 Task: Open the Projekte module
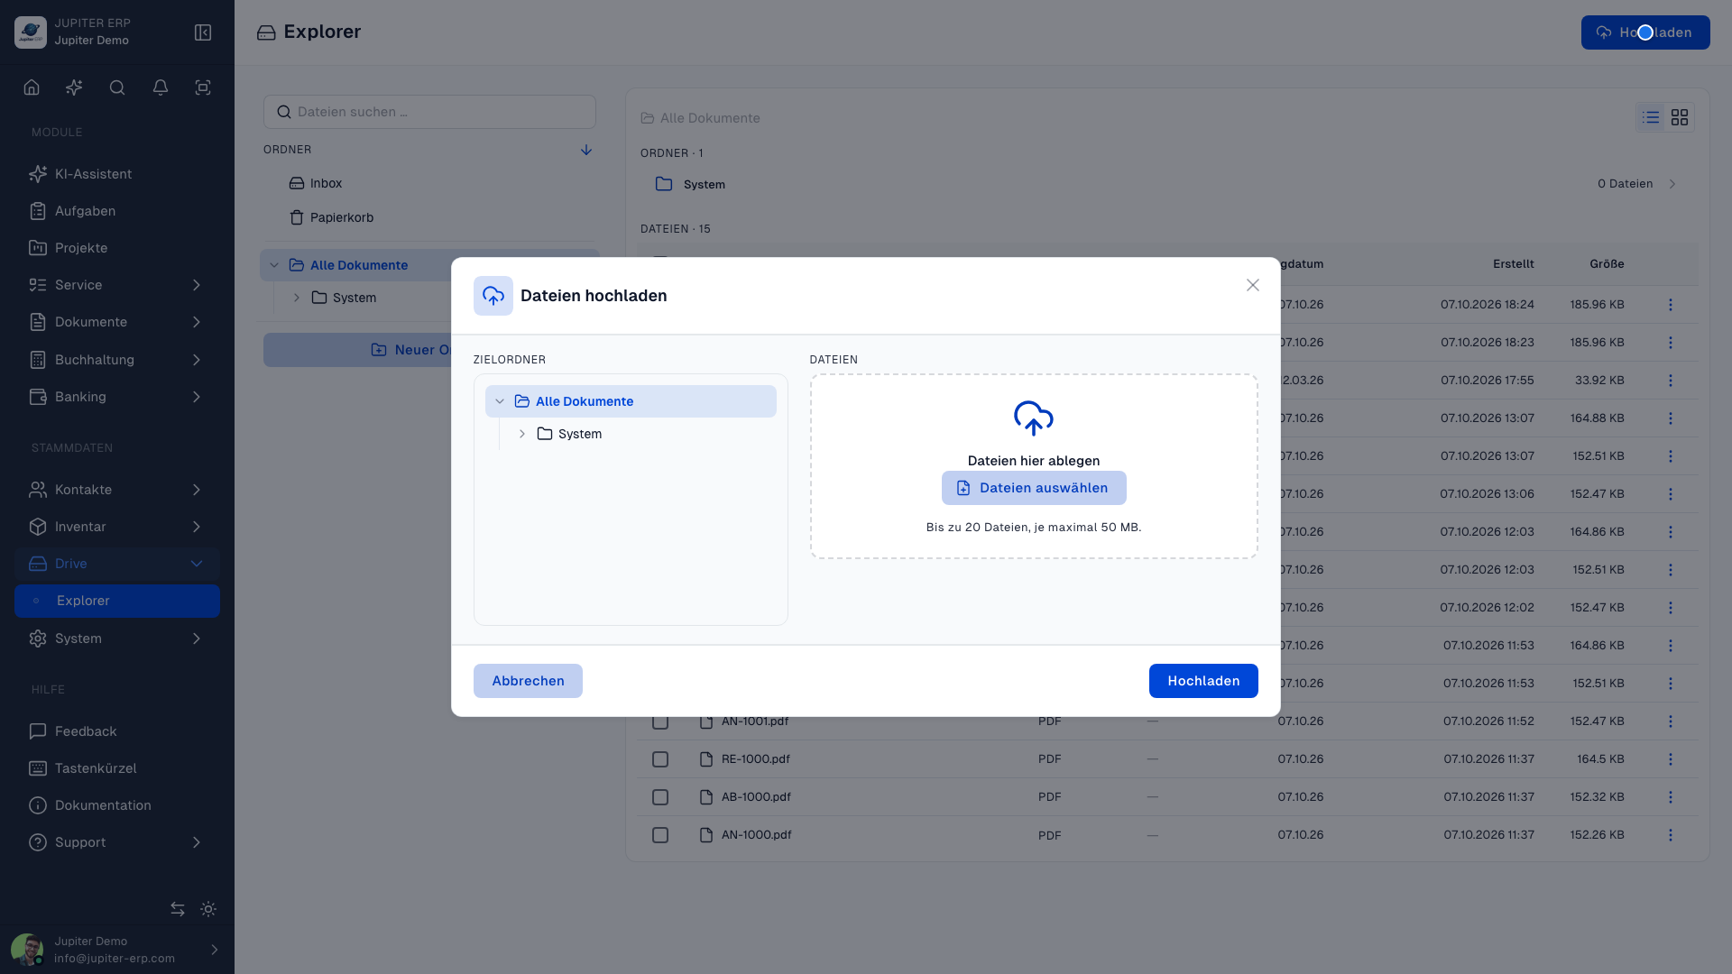coord(117,248)
